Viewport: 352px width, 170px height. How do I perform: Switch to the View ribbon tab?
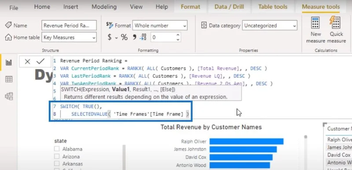[x=136, y=7]
